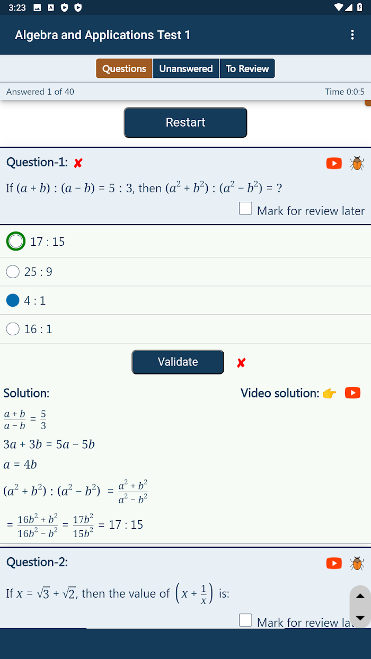Report a bug on Question-1
The height and width of the screenshot is (659, 371).
[357, 163]
